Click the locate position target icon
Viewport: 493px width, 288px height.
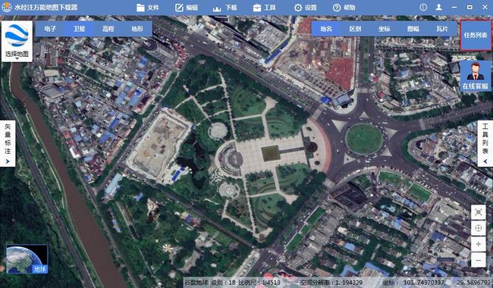(479, 228)
